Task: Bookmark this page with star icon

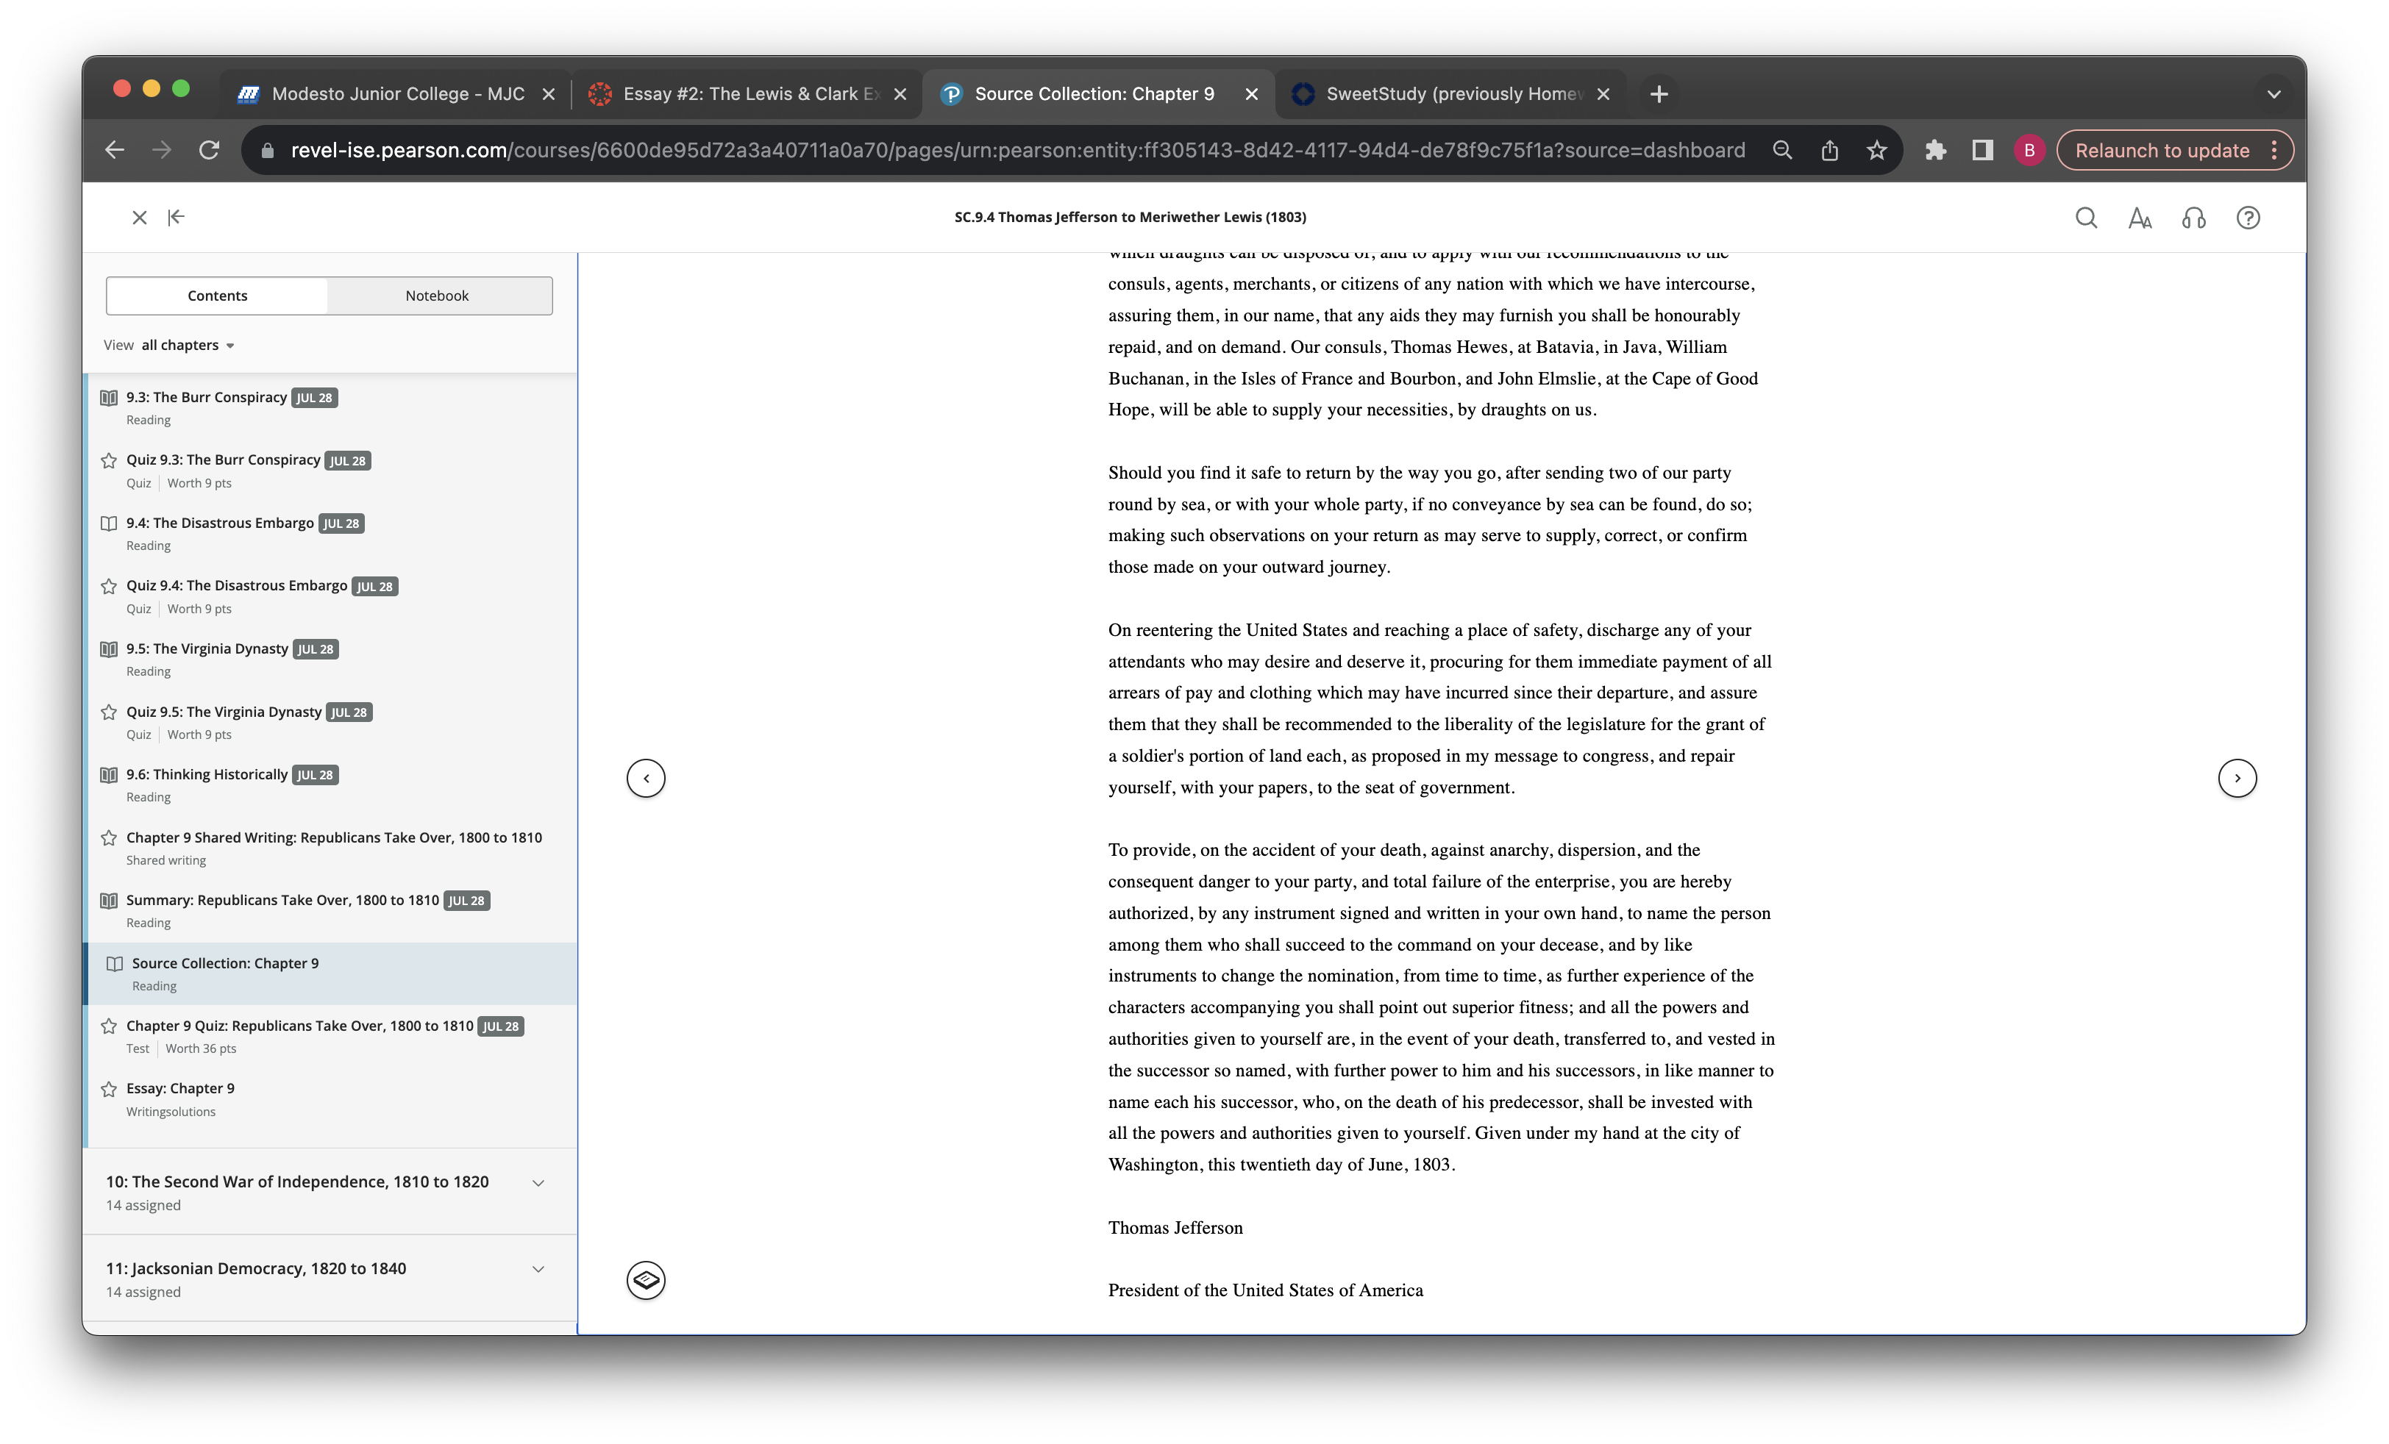Action: [1877, 150]
